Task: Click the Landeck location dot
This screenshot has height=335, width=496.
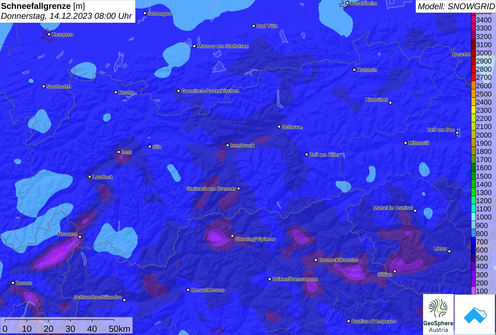Action: point(90,177)
